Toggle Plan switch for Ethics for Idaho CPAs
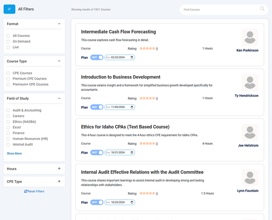Image resolution: width=272 pixels, height=220 pixels. pos(97,152)
